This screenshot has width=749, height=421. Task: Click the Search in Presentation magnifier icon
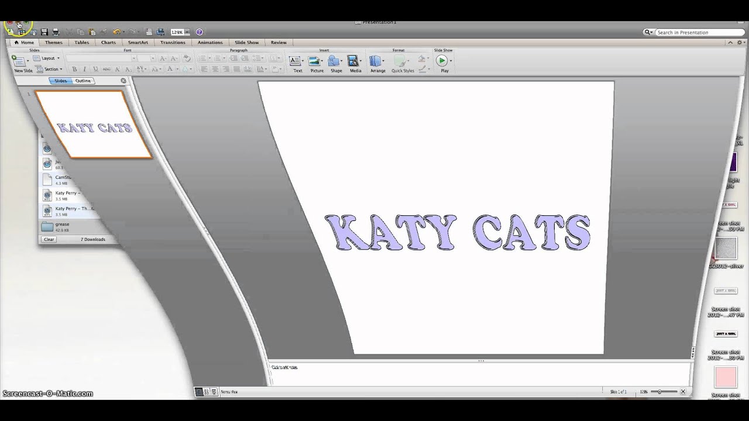tap(648, 33)
